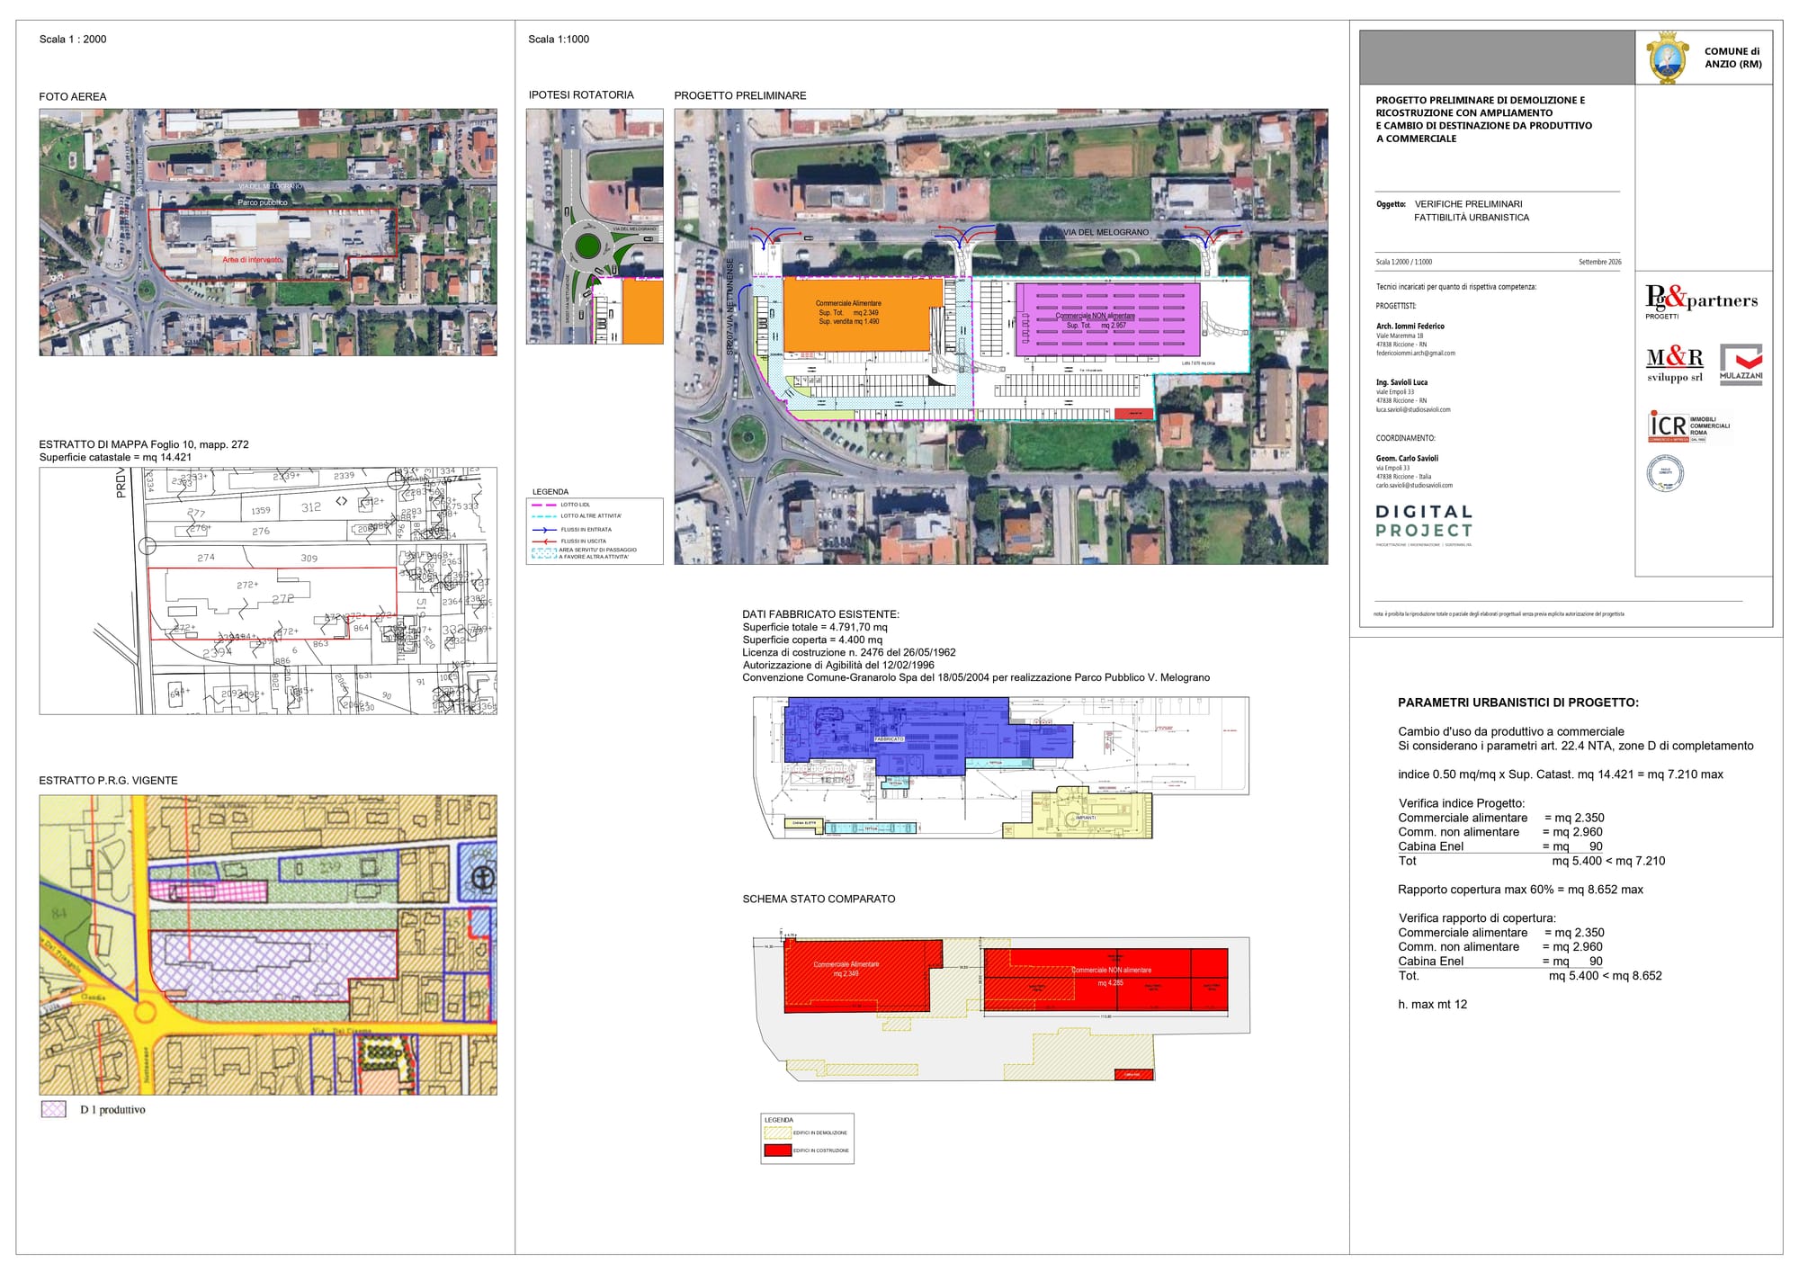The width and height of the screenshot is (1799, 1271).
Task: Select the magenta Lotto LIDL legend line
Action: coord(544,505)
